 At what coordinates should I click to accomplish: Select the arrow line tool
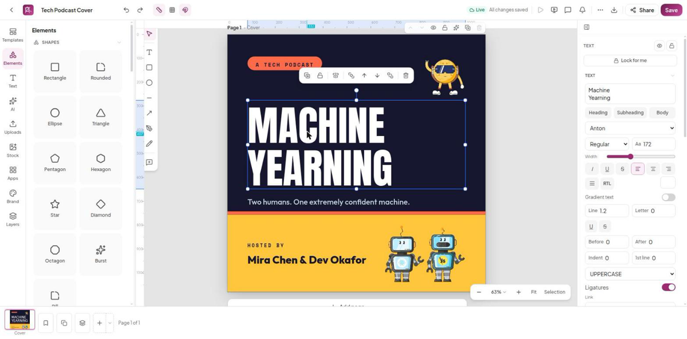point(149,113)
